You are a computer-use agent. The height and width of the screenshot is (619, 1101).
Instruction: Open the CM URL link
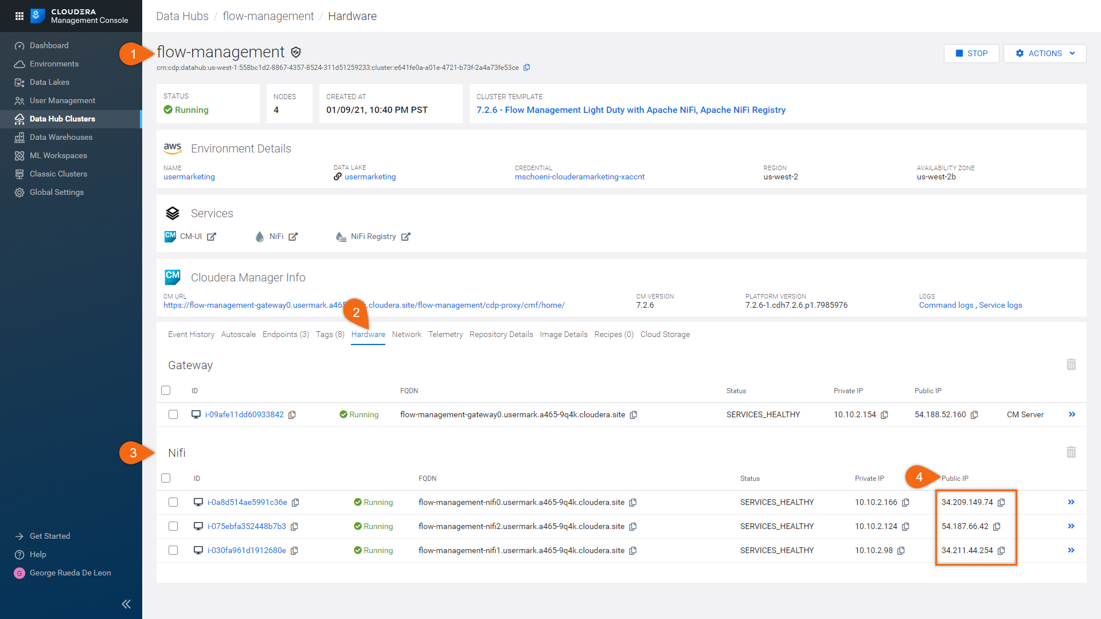[364, 305]
